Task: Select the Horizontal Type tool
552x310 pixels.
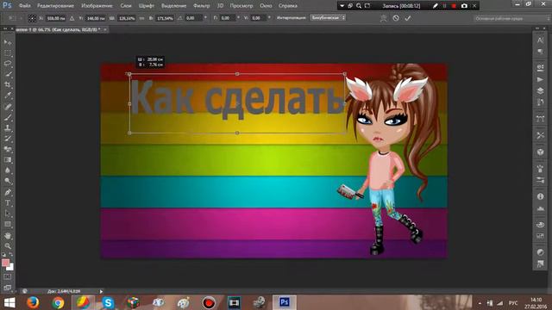Action: tap(8, 203)
